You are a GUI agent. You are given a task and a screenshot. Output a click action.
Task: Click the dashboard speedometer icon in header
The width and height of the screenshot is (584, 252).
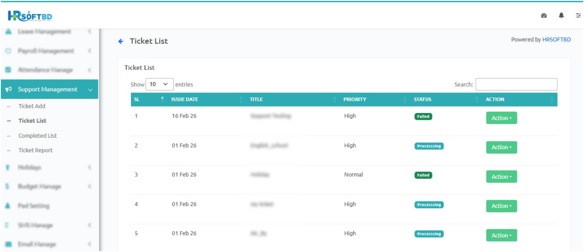pos(544,15)
